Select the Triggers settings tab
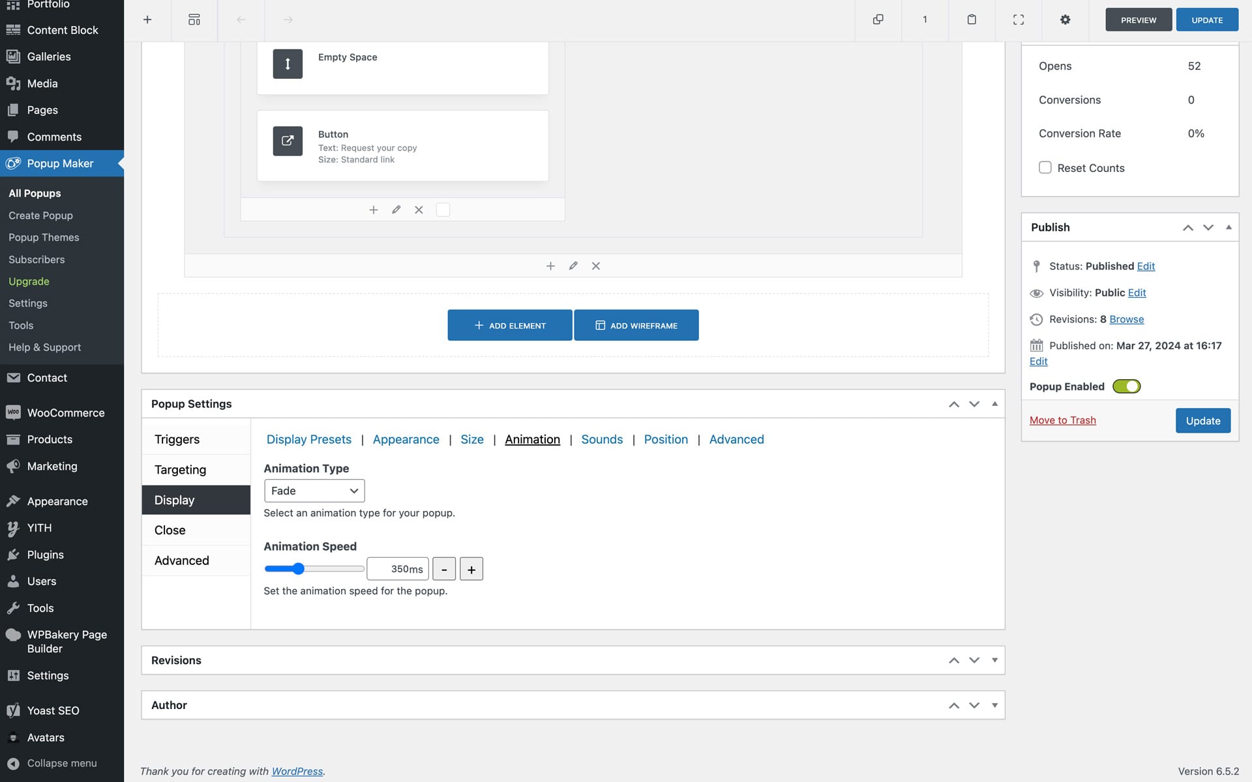 [x=177, y=439]
